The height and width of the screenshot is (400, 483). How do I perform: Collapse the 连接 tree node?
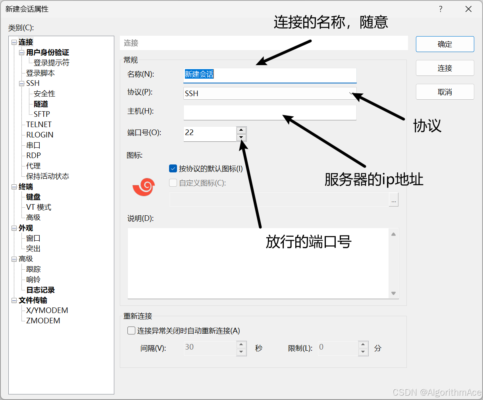(14, 42)
